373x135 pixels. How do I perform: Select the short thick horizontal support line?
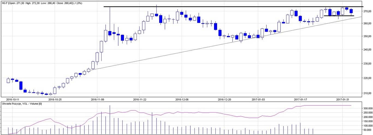click(x=339, y=16)
